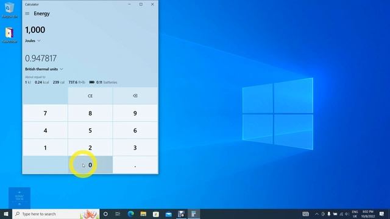Show hidden system tray icons

(x=317, y=214)
